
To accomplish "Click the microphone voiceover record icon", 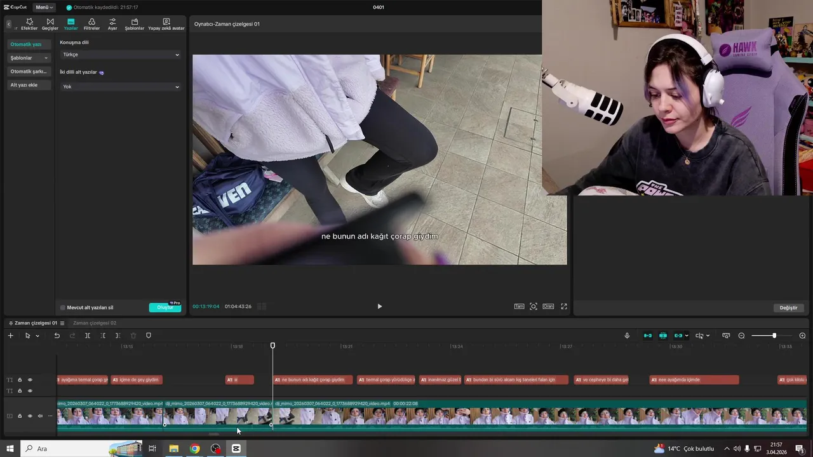I will [x=627, y=336].
